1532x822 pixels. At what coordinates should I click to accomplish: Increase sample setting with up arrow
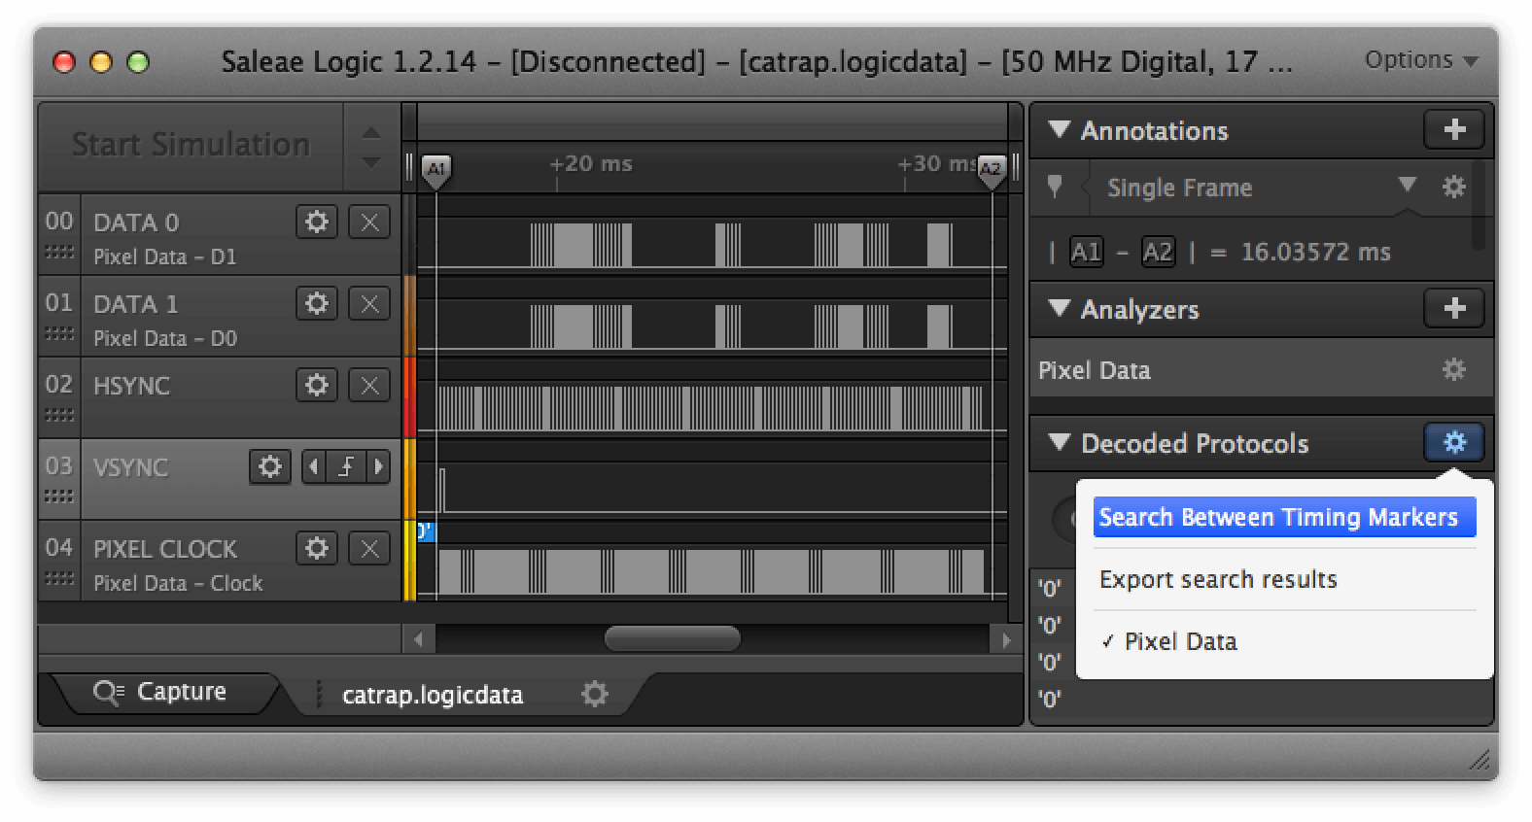pos(371,133)
